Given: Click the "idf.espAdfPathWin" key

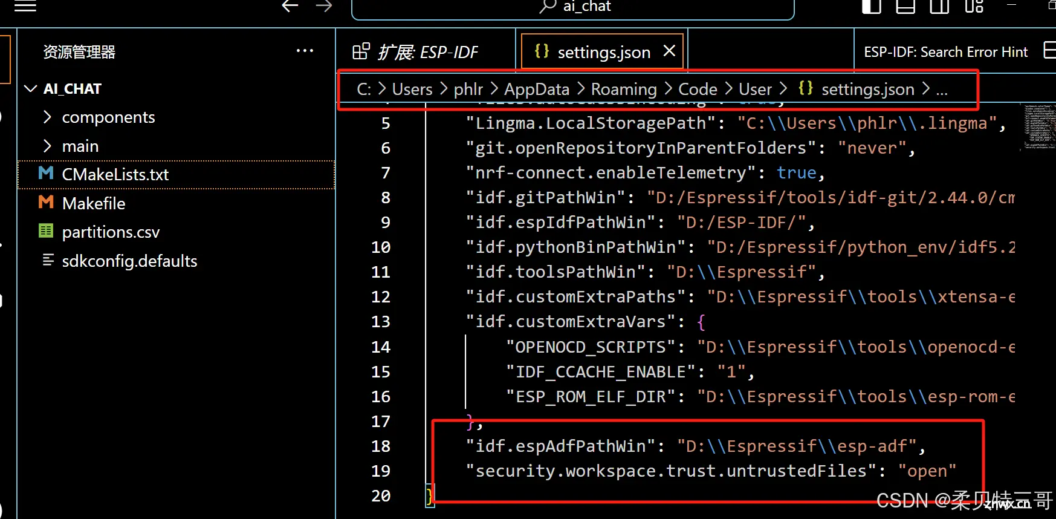Looking at the screenshot, I should (560, 446).
